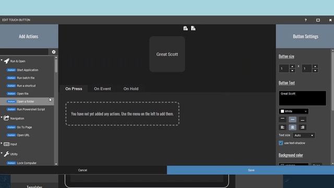Viewport: 334px width, 188px height.
Task: Increase button height with up arrow
Action: 315,66
